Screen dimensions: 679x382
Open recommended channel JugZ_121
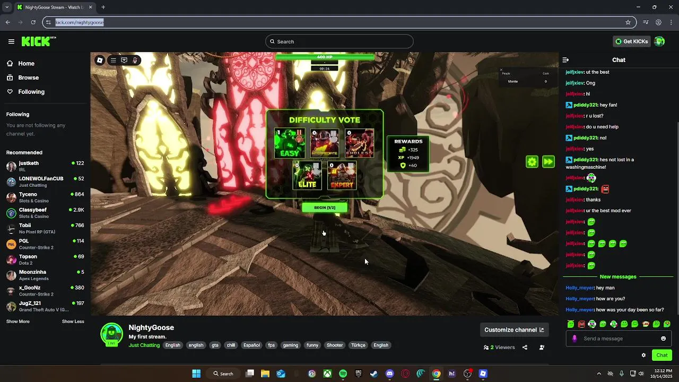(x=45, y=306)
